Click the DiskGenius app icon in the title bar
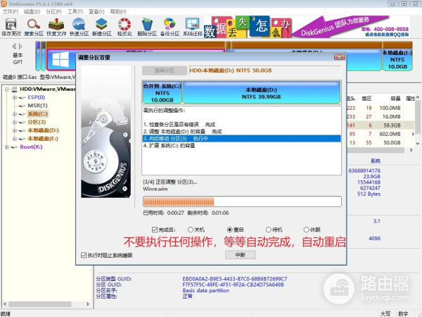 click(x=4, y=4)
